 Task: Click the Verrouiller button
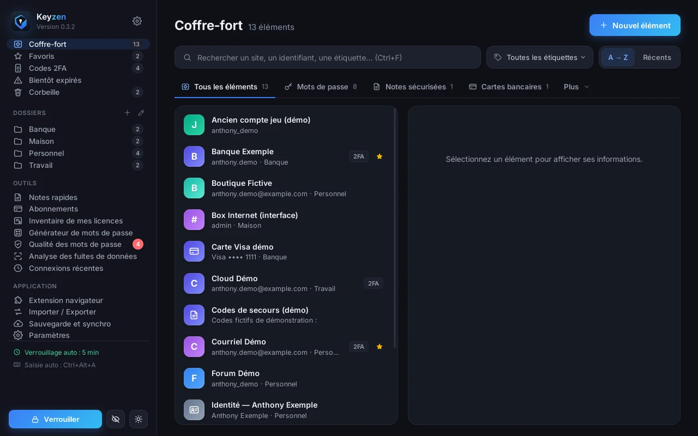coord(55,419)
